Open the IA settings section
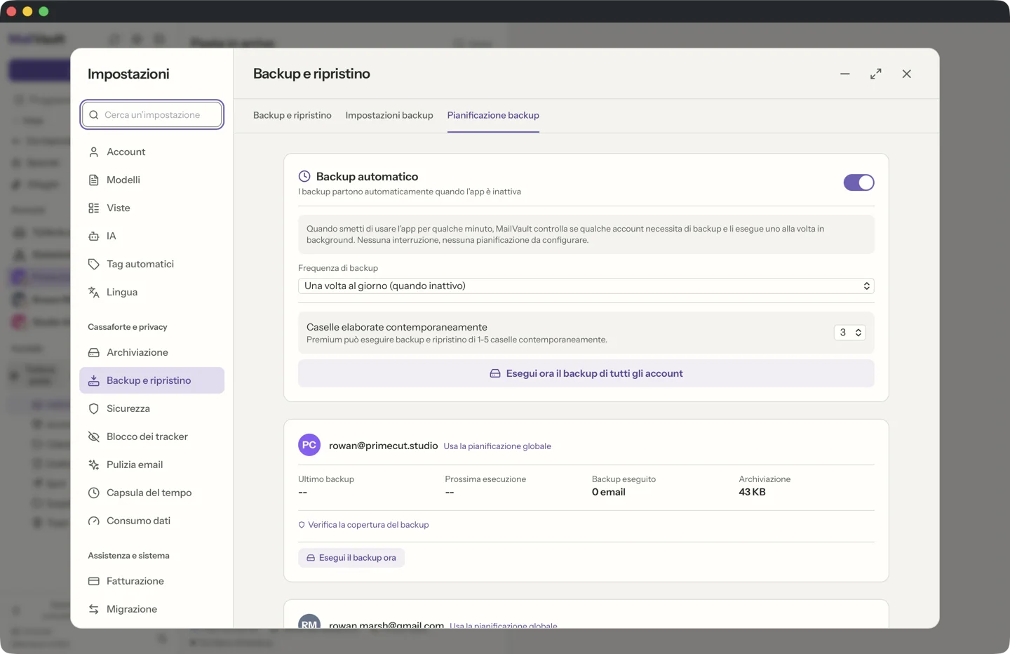Image resolution: width=1010 pixels, height=654 pixels. click(151, 236)
